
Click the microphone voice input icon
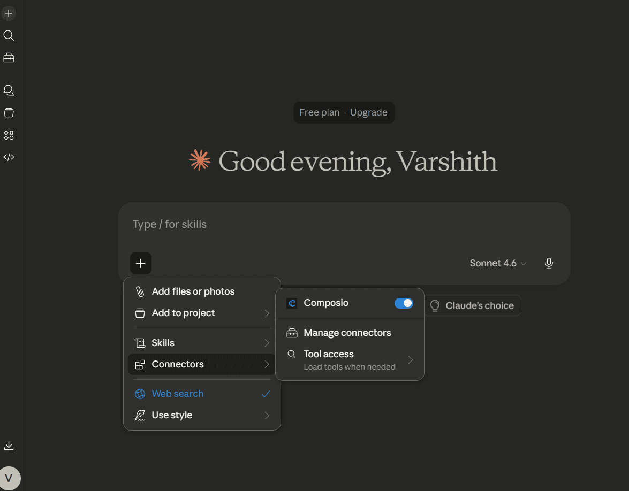(549, 263)
